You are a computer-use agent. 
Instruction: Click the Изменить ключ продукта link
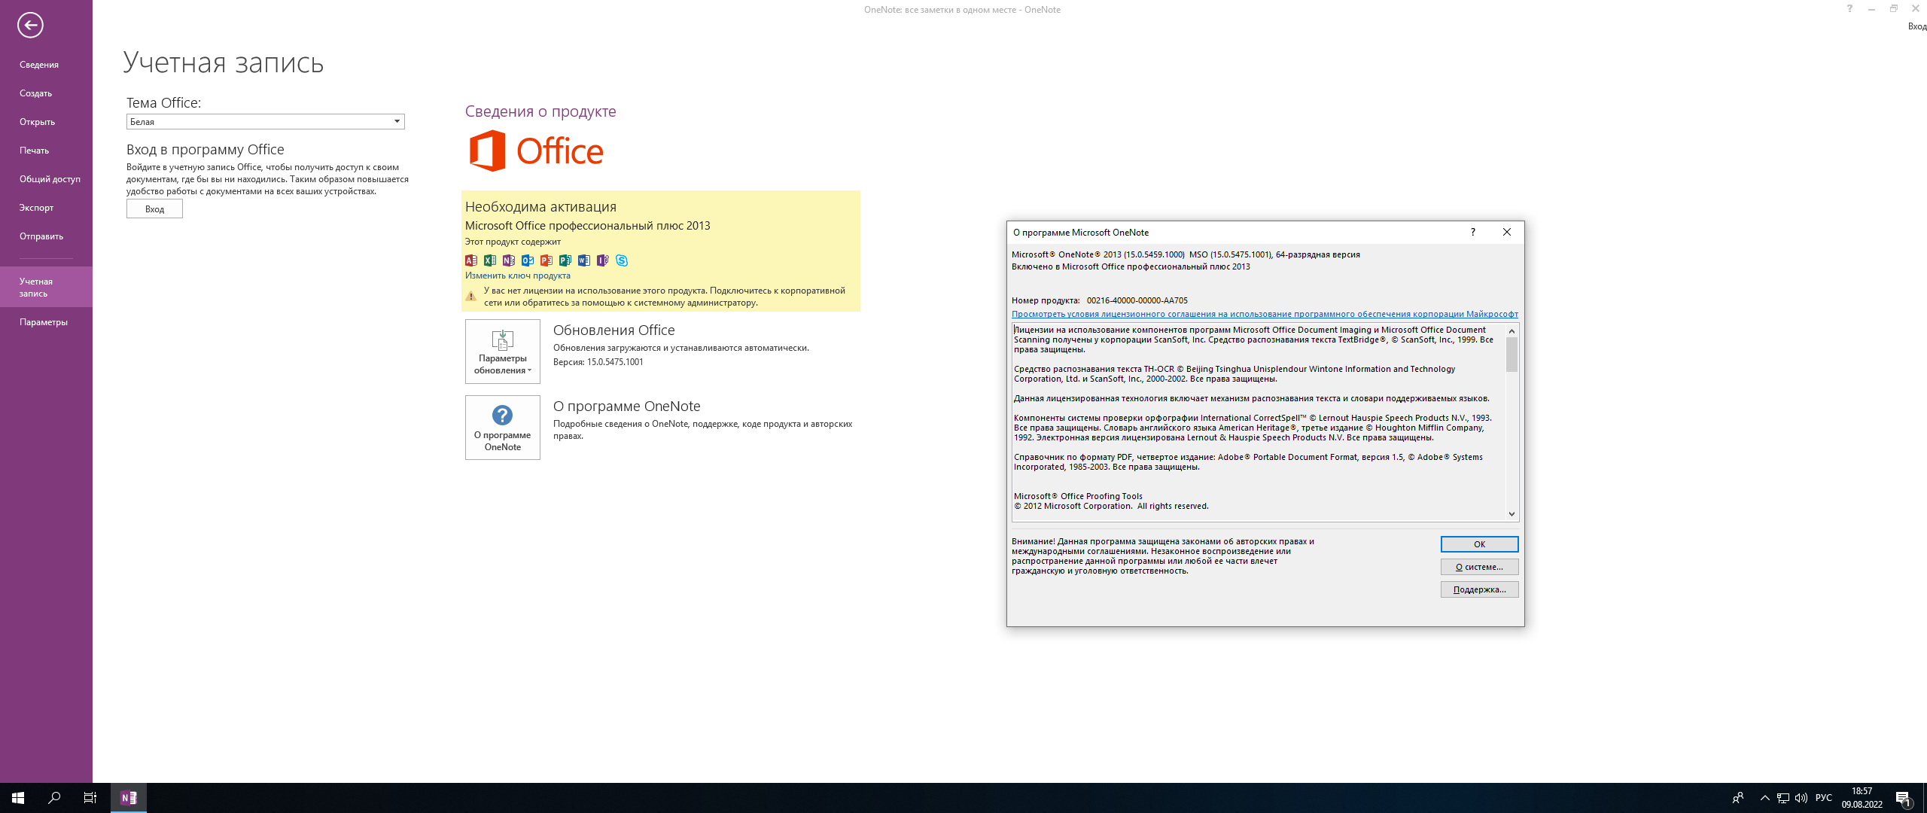click(x=518, y=276)
